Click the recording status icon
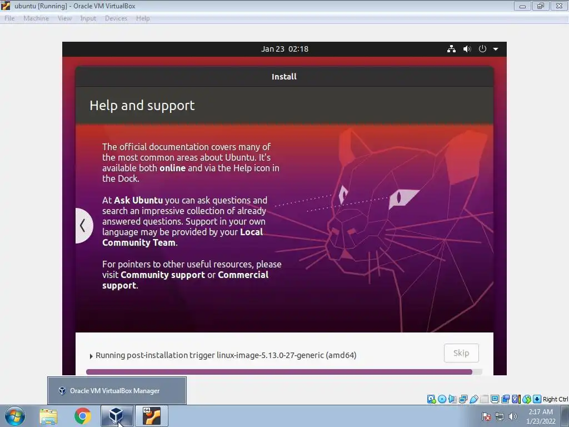This screenshot has height=427, width=569. [505, 399]
